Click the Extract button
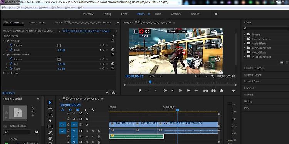The image size is (289, 144). point(213,90)
